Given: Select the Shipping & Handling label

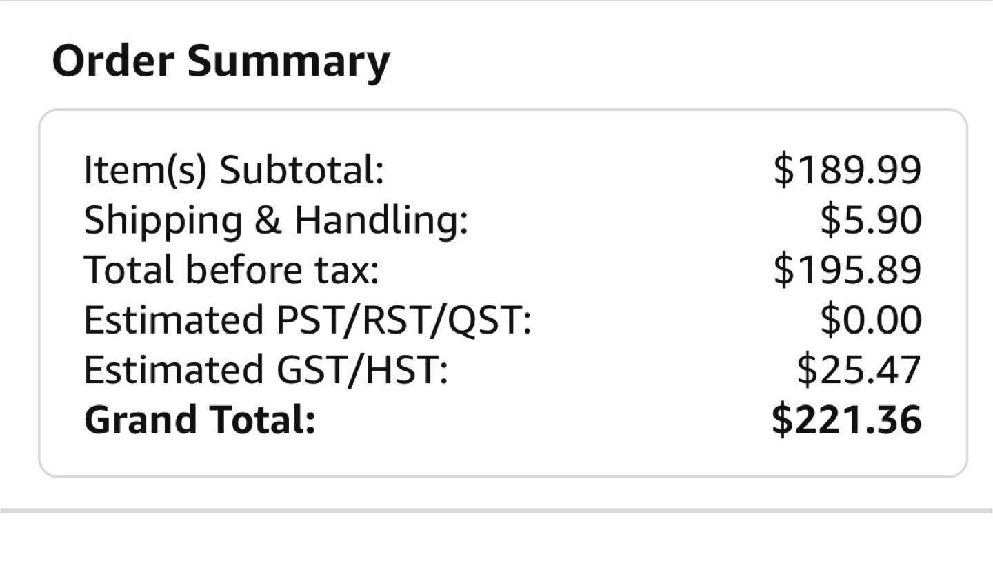Looking at the screenshot, I should [276, 221].
